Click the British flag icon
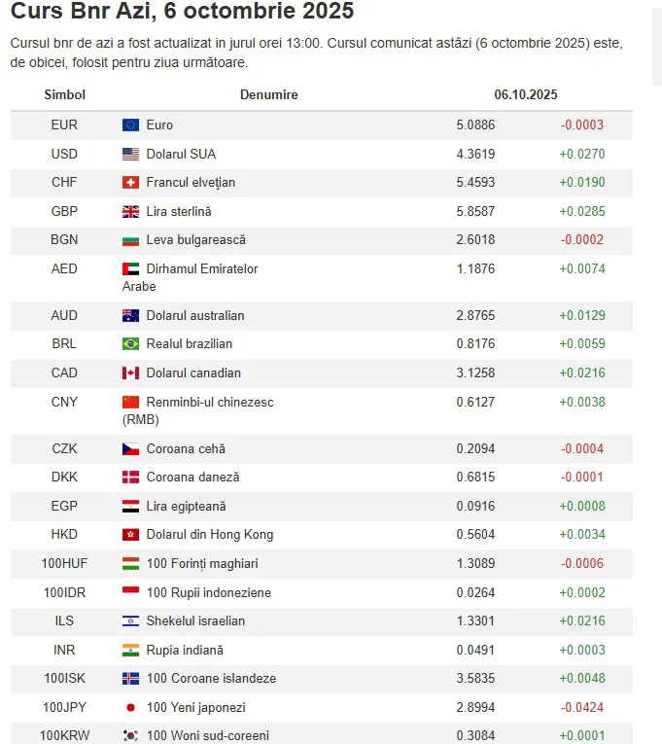Image resolution: width=662 pixels, height=744 pixels. (130, 211)
